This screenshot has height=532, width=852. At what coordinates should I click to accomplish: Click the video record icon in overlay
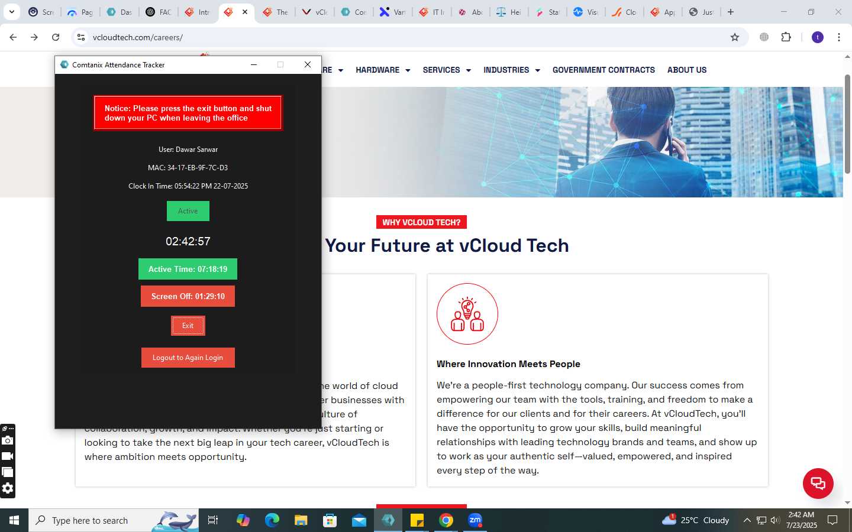point(7,456)
